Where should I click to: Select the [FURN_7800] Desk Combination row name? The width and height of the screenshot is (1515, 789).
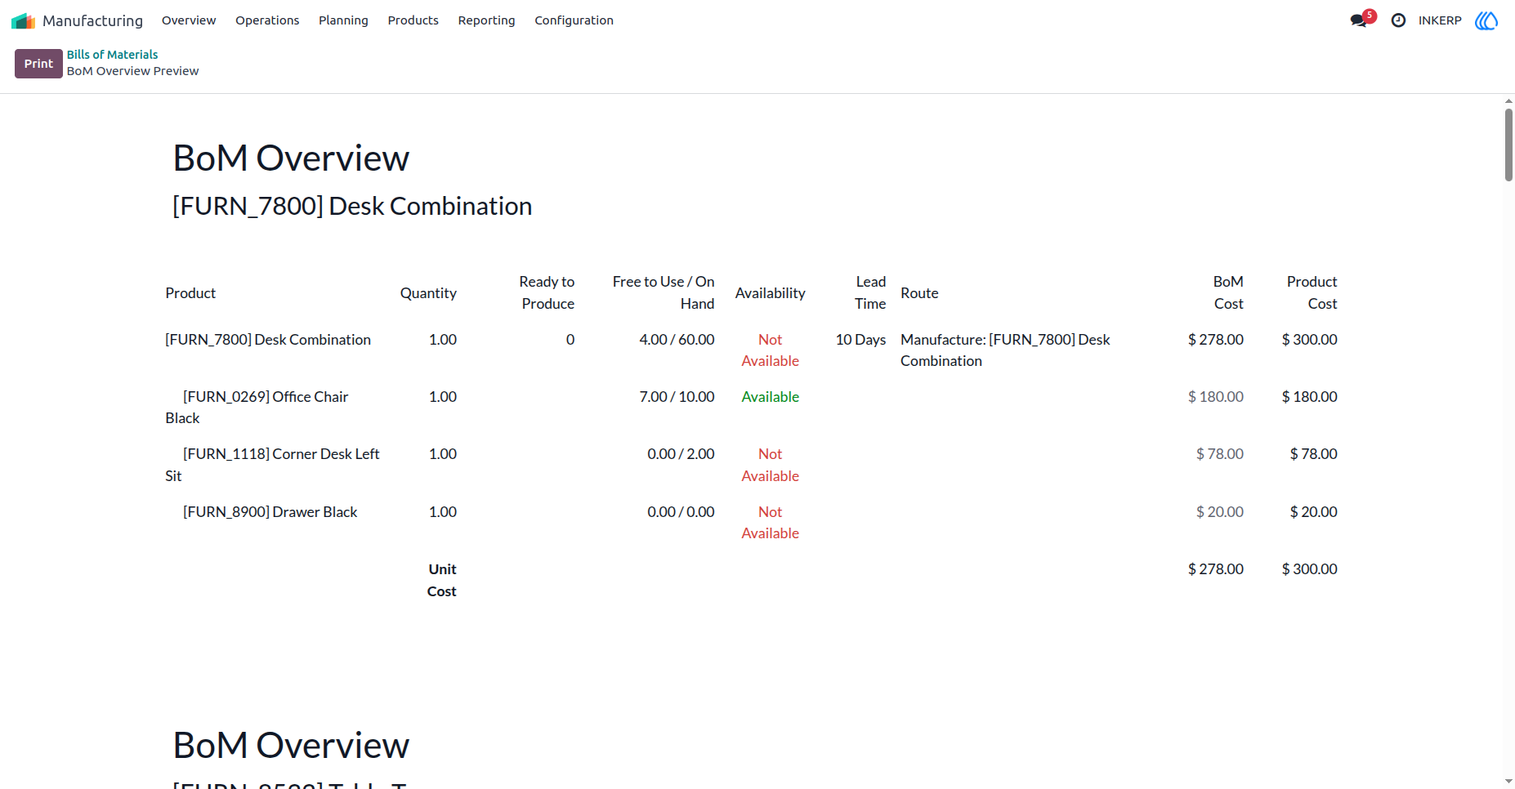point(268,340)
